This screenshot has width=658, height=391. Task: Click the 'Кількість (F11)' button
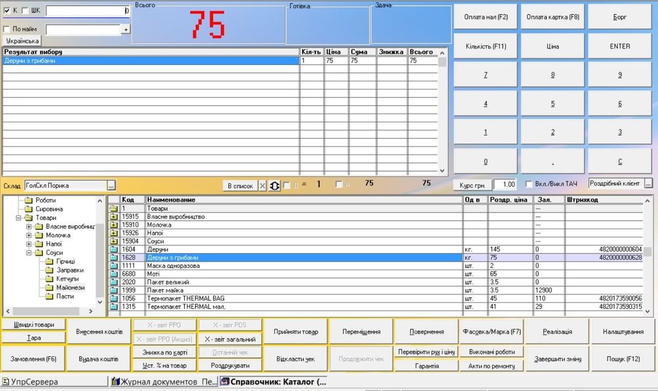click(x=486, y=46)
